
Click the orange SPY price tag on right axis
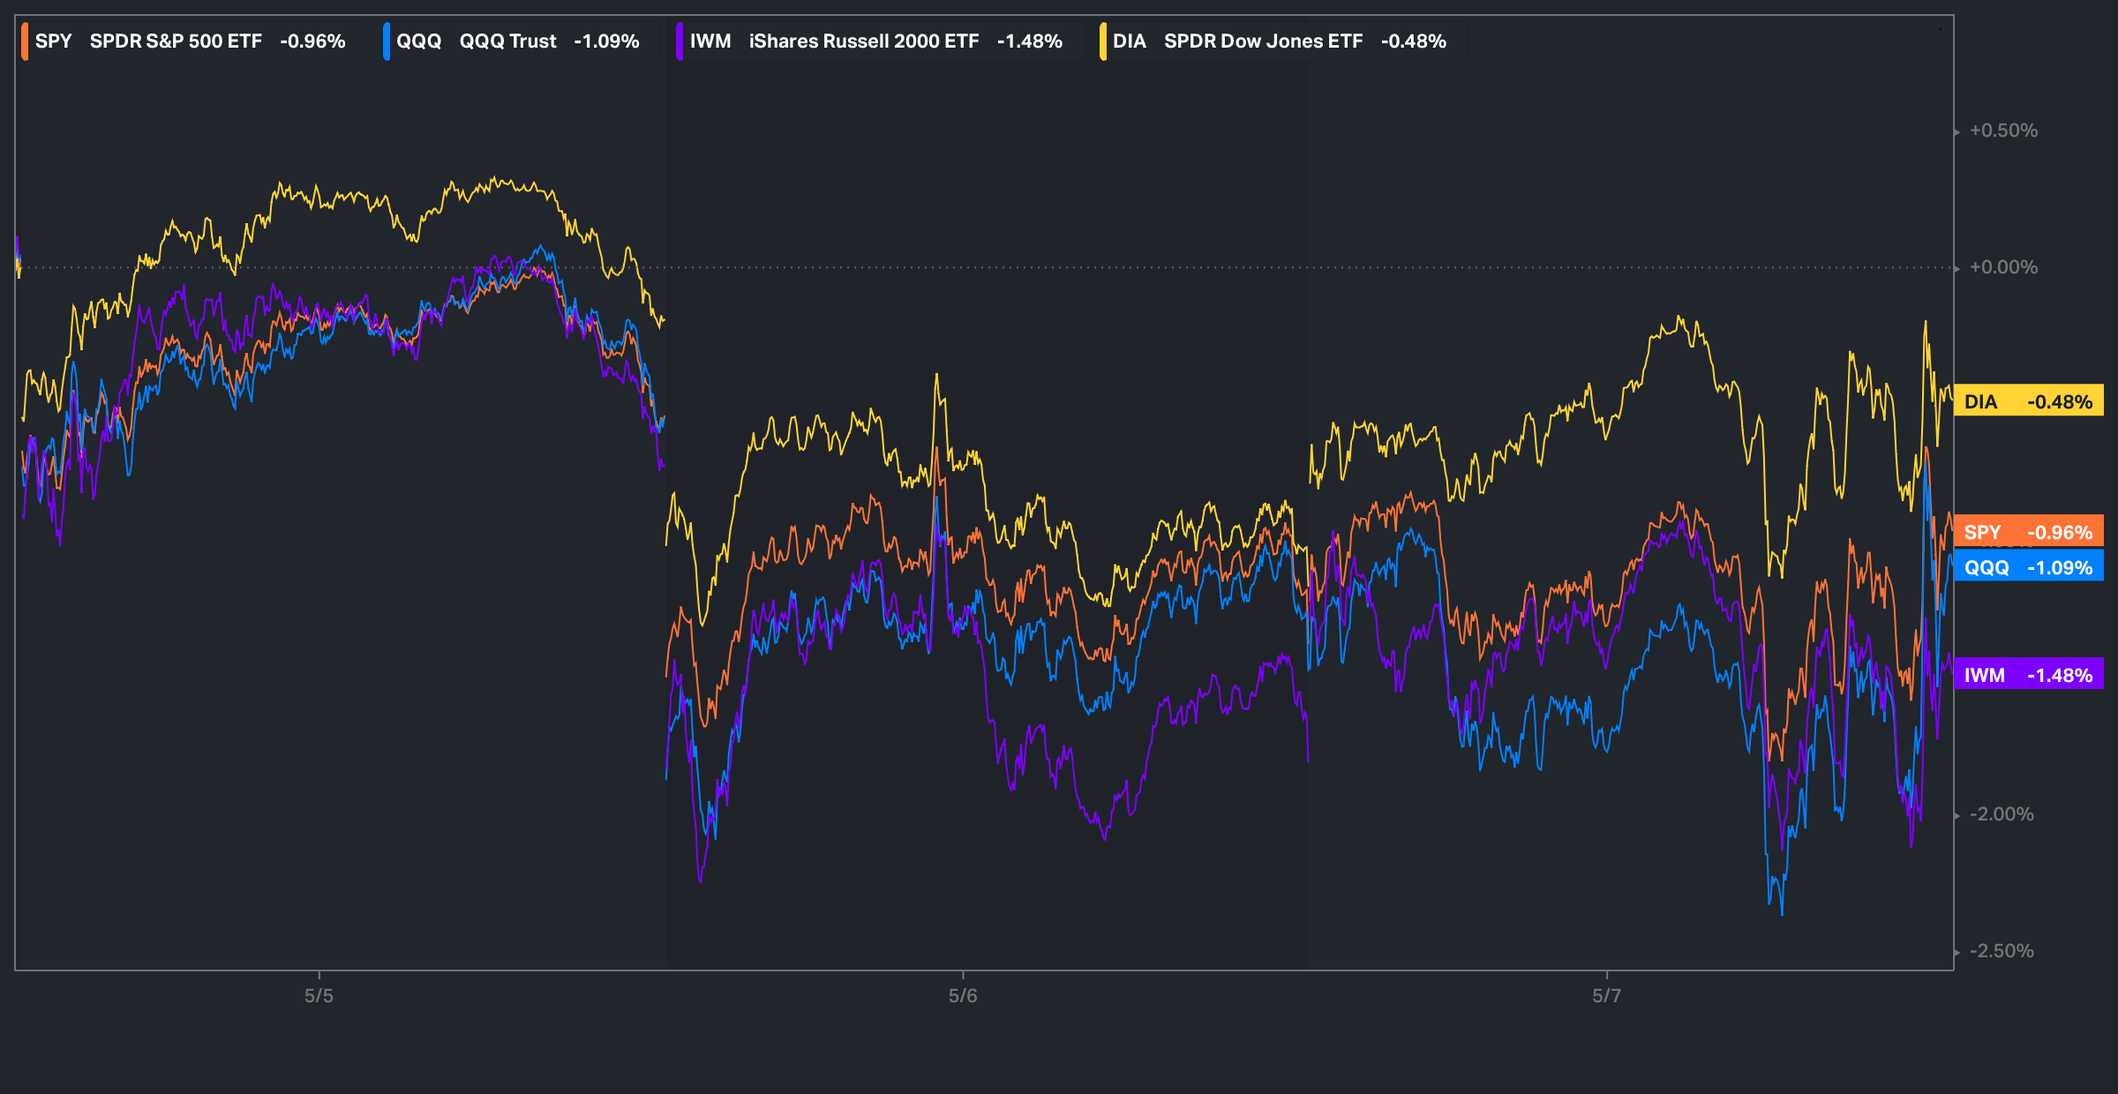pyautogui.click(x=2028, y=532)
